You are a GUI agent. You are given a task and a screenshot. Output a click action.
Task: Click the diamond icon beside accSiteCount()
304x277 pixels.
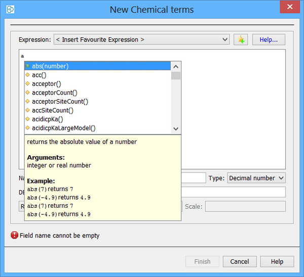coord(27,110)
